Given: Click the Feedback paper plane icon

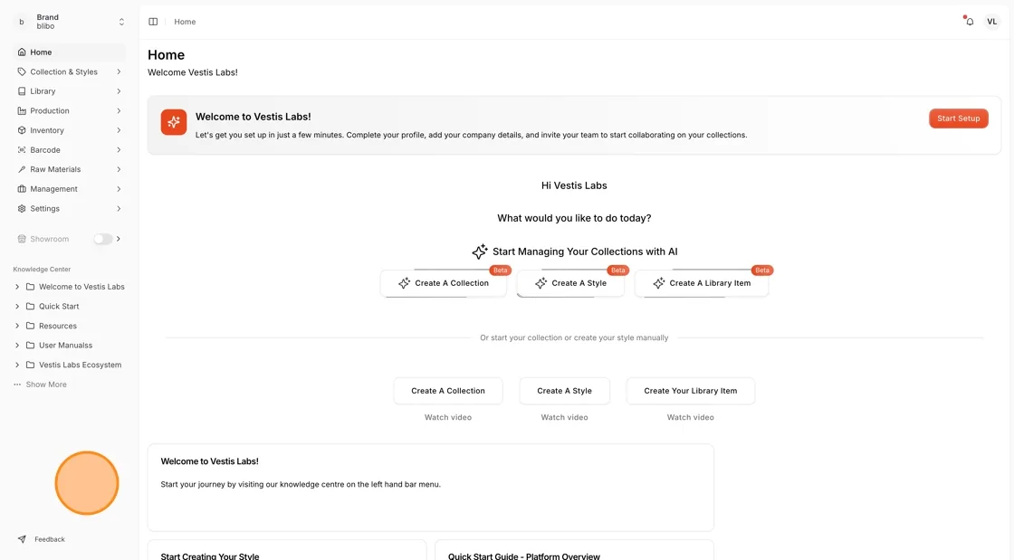Looking at the screenshot, I should [22, 539].
